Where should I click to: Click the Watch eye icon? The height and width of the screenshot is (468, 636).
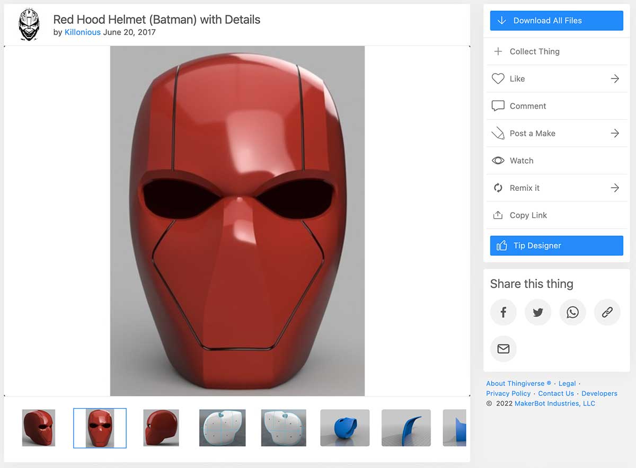[498, 160]
